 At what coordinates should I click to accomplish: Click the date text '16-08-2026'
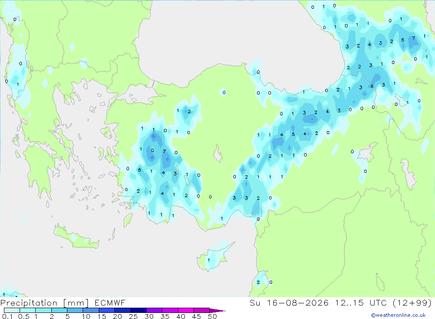click(x=298, y=302)
